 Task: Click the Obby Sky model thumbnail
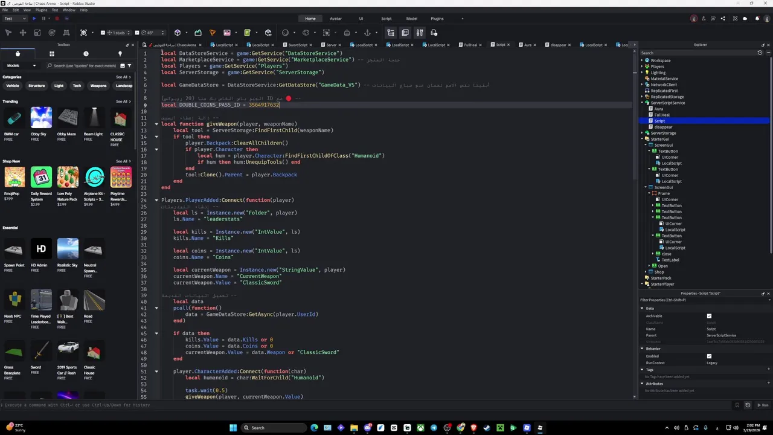[41, 118]
